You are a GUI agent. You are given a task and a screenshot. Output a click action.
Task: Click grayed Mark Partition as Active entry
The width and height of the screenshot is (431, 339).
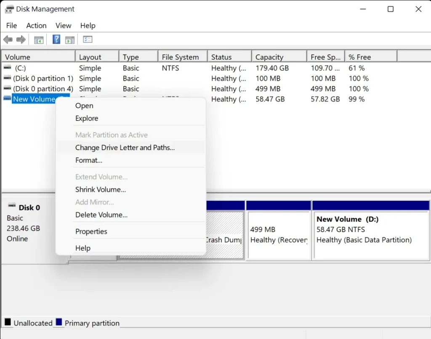pos(131,135)
